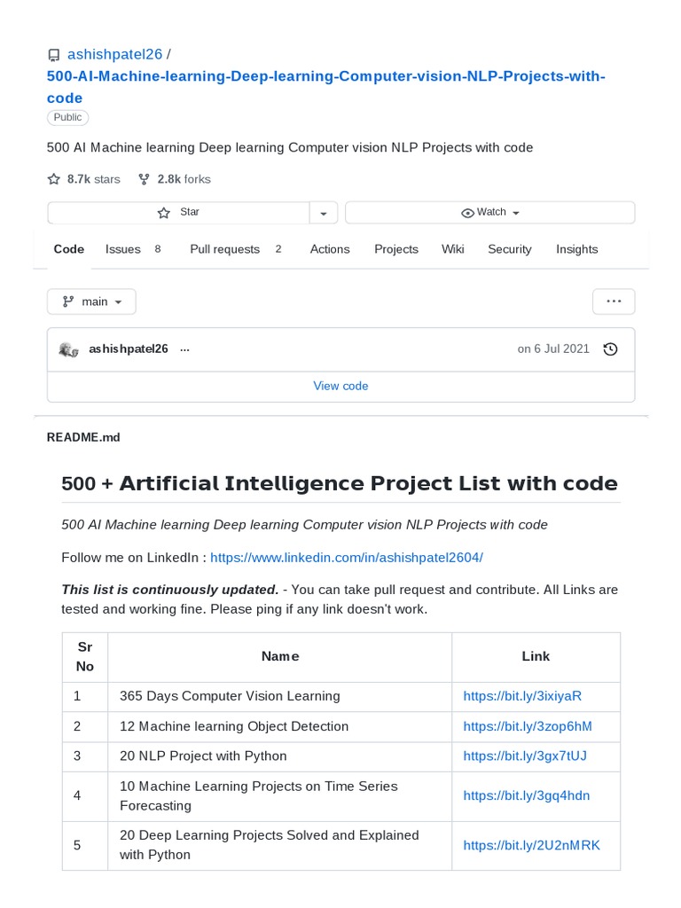Click the fork icon beside 2.8k forks
Image resolution: width=681 pixels, height=908 pixels.
coord(144,179)
